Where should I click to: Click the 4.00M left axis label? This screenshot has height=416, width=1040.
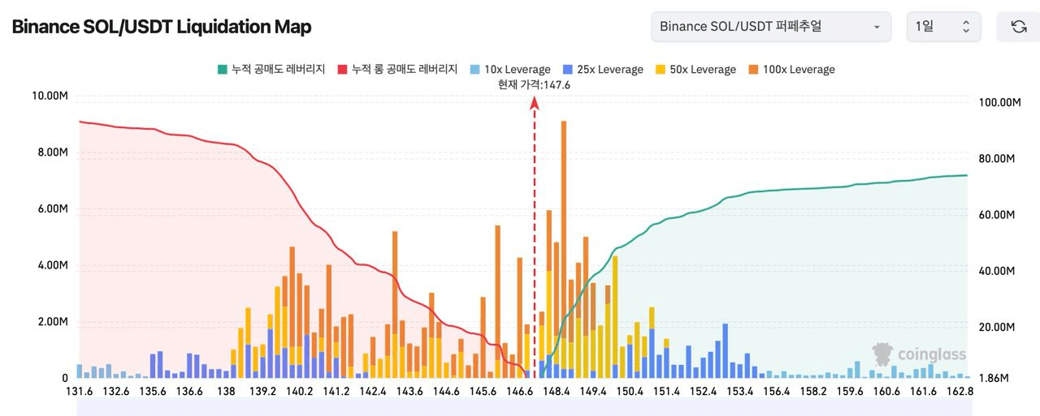[x=53, y=265]
